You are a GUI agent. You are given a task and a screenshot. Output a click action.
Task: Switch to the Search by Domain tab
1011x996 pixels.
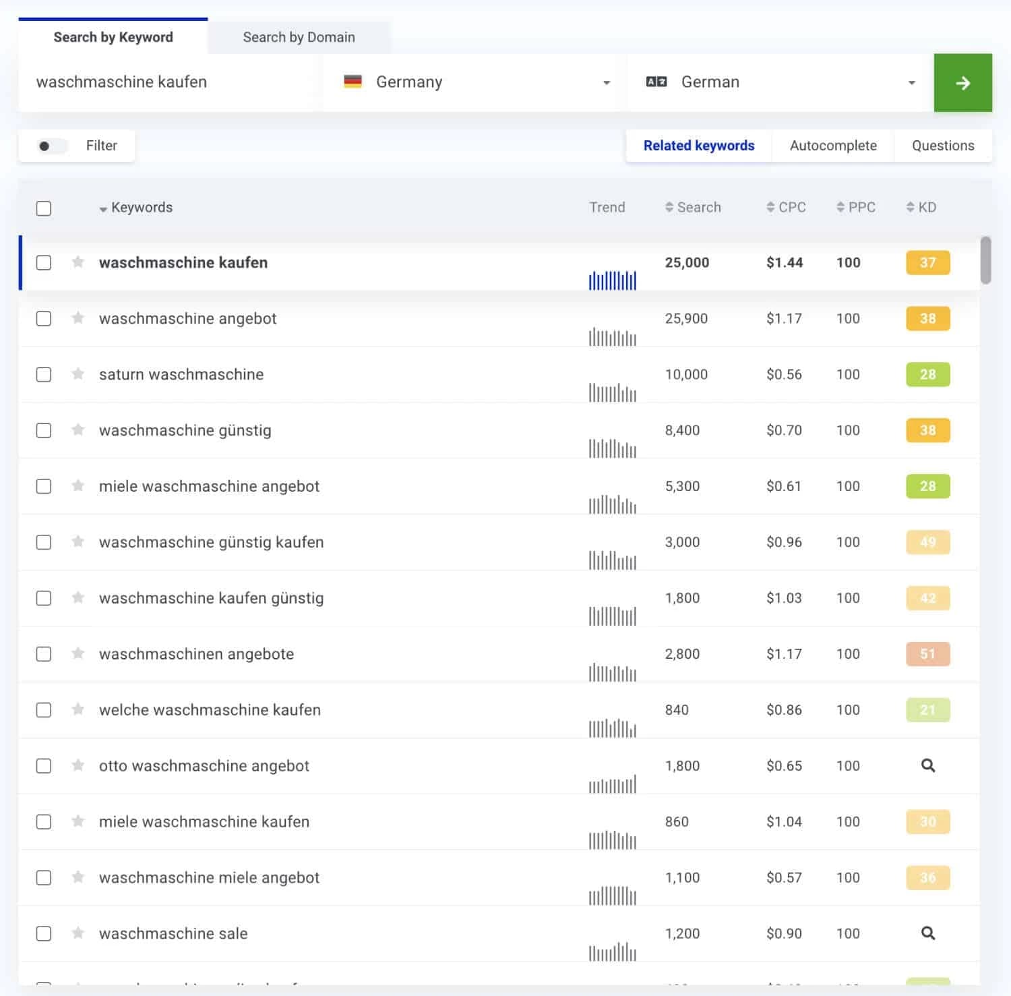[299, 37]
